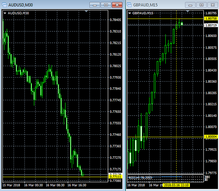Click the AUDUSD,M30 window chart icon
219x191 pixels.
pos(5,5)
